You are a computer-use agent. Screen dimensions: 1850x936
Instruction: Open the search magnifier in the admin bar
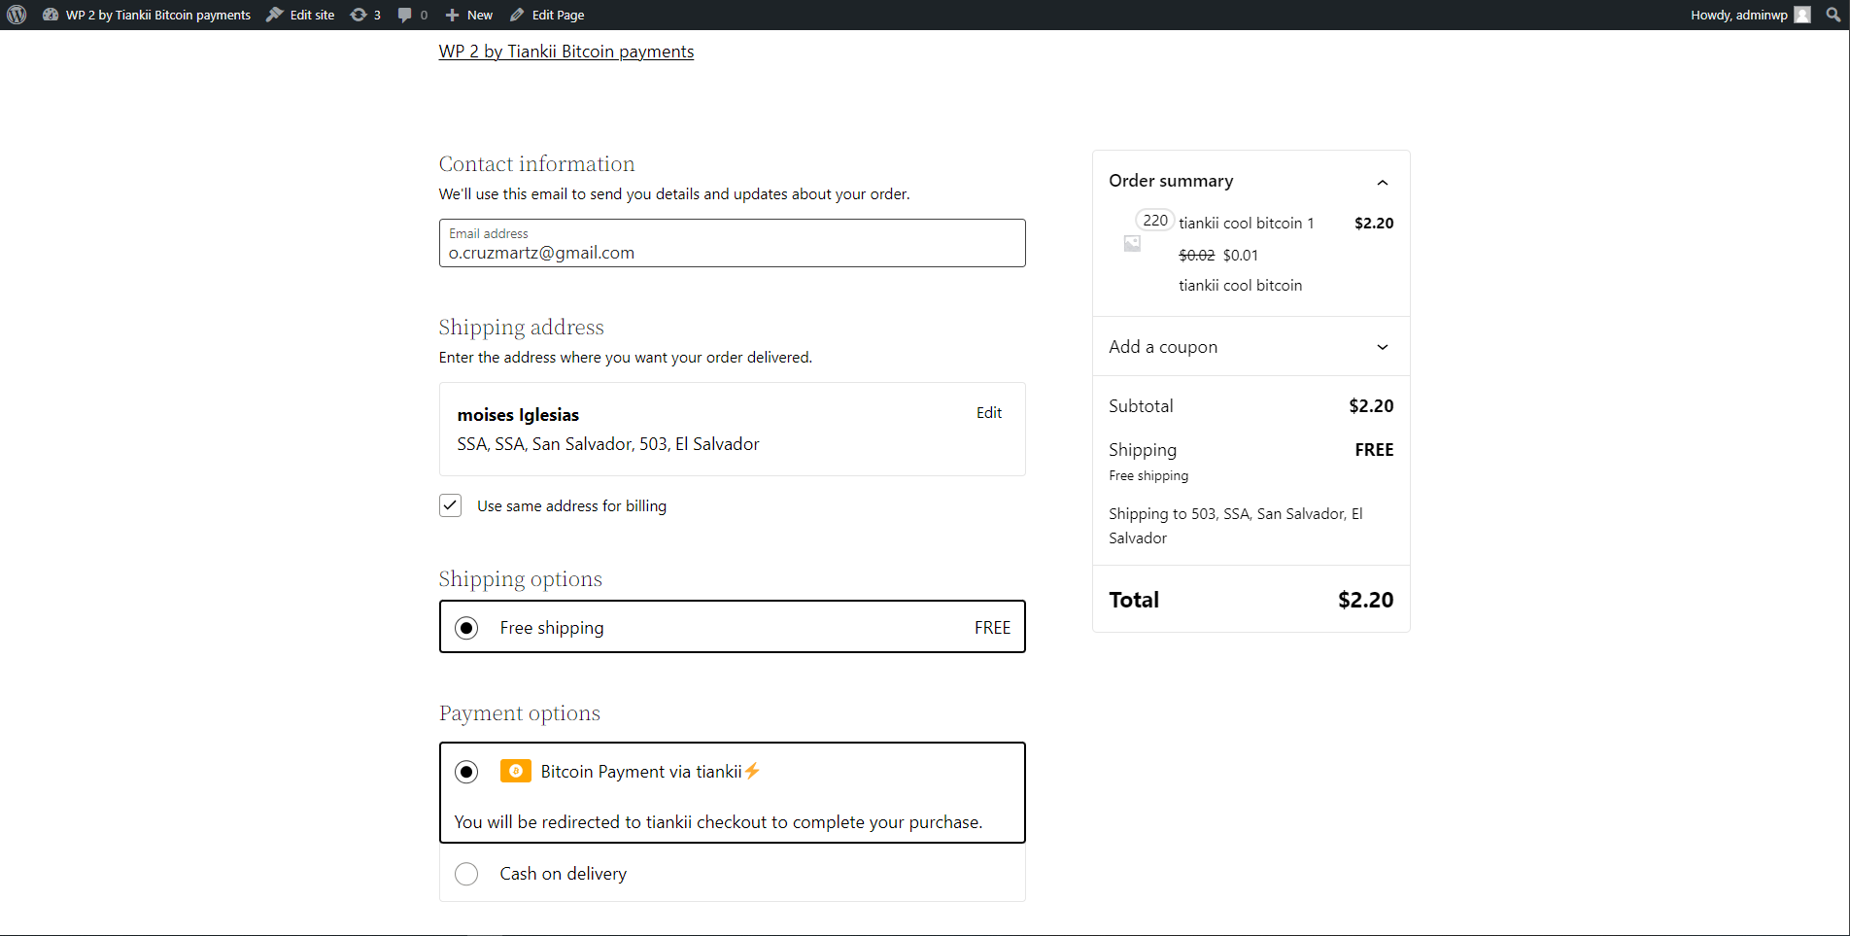[x=1833, y=15]
